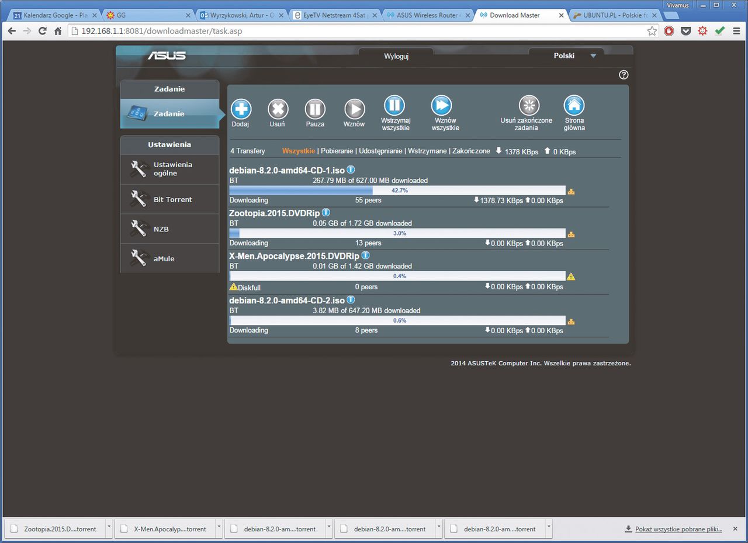The width and height of the screenshot is (748, 543).
Task: Click the browser home icon
Action: pyautogui.click(x=57, y=31)
